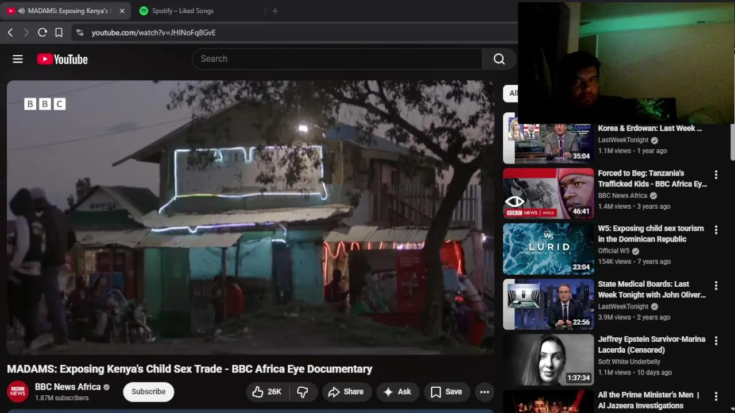Image resolution: width=735 pixels, height=413 pixels.
Task: Open title W5: Exposing child sex tourism
Action: pos(651,233)
